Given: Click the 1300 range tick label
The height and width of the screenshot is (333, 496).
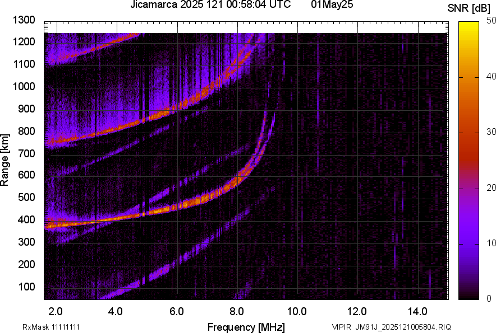Looking at the screenshot, I should [x=24, y=20].
